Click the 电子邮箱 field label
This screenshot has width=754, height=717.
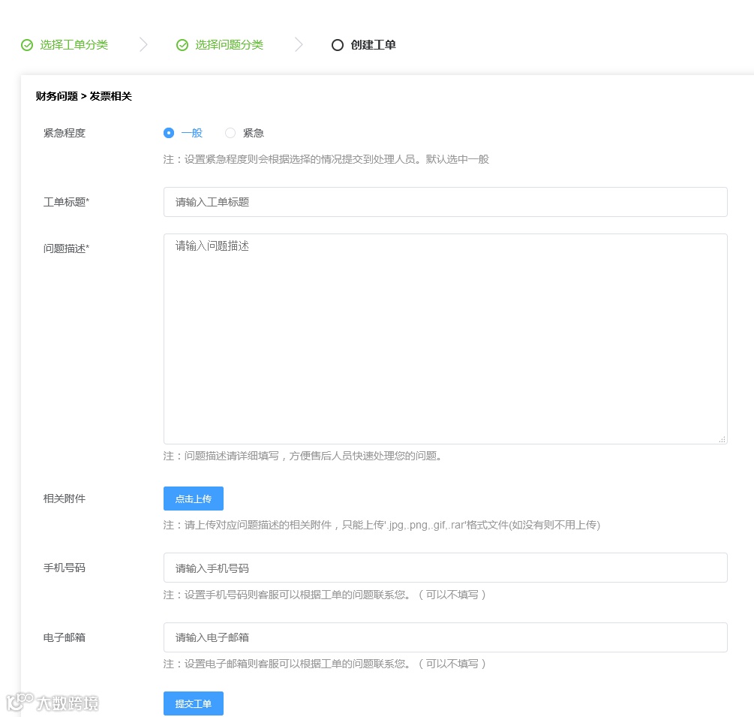(x=65, y=637)
